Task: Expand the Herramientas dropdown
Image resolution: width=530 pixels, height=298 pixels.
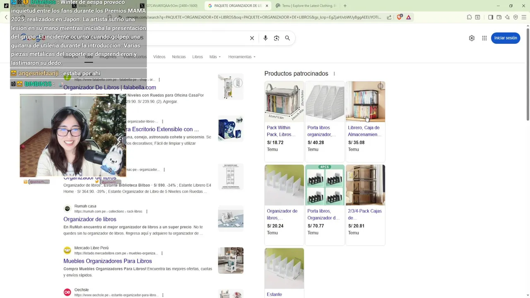Action: (242, 57)
